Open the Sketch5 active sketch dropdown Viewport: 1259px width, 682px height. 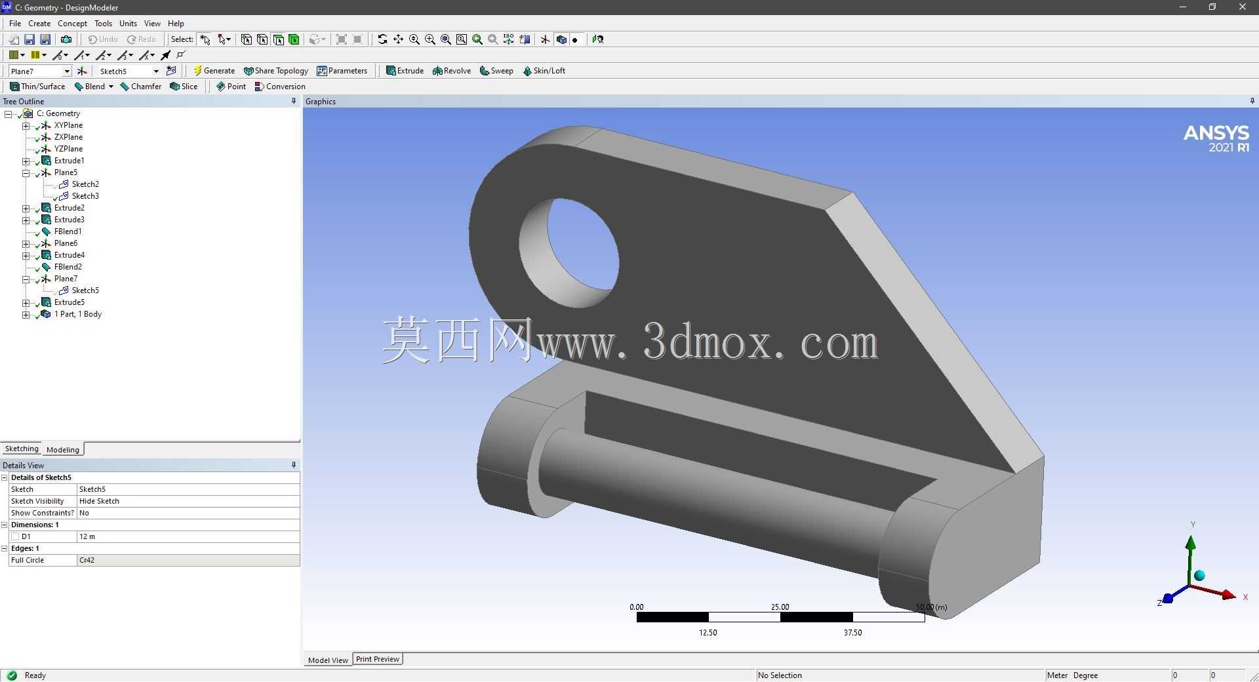point(156,71)
